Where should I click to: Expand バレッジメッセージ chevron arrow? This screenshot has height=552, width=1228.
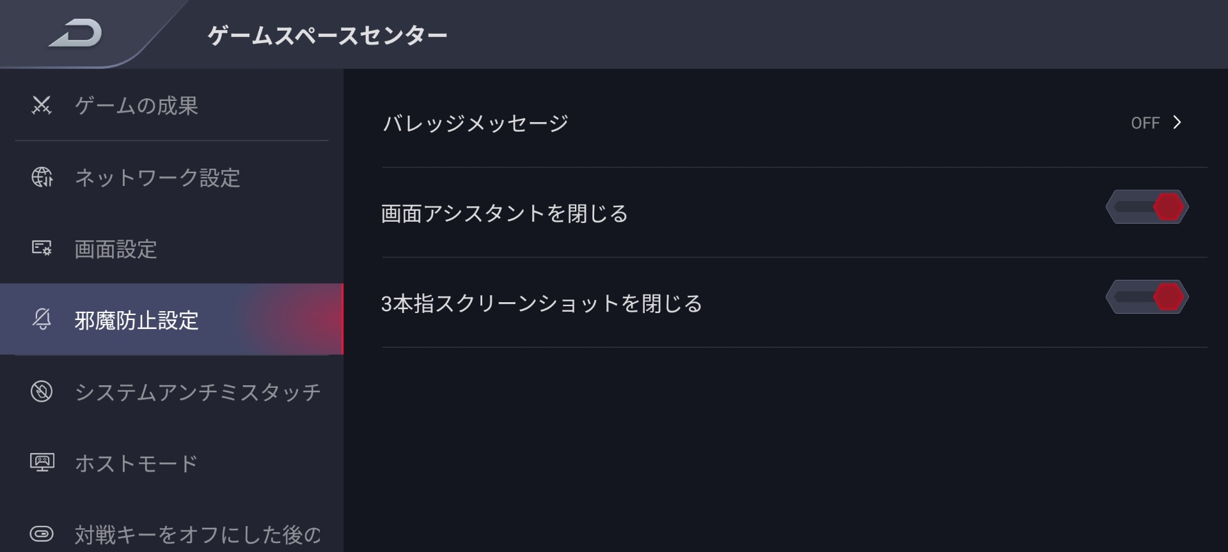click(1177, 122)
